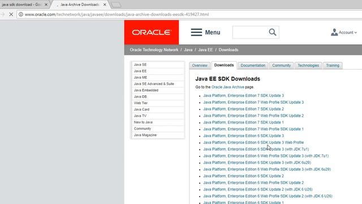Viewport: 362px width, 204px height.
Task: Stop page loading with the X button
Action: (x=11, y=14)
